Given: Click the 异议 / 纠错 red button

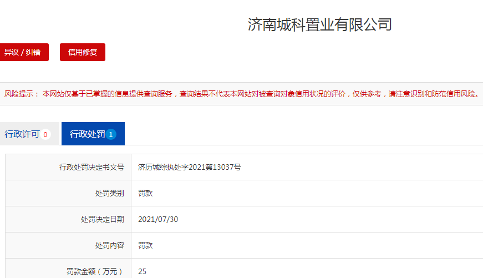Looking at the screenshot, I should (24, 52).
